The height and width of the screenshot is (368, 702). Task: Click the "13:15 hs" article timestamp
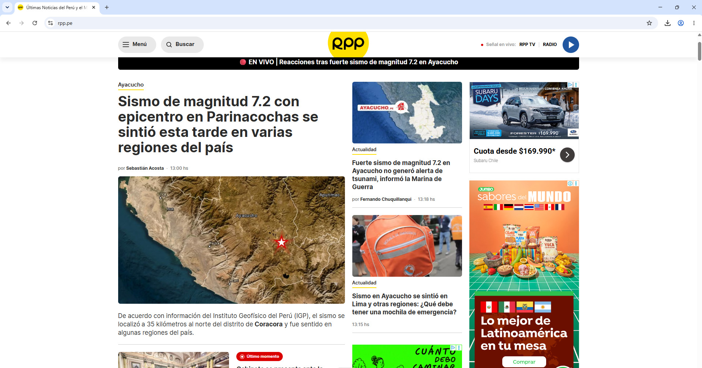(x=361, y=325)
